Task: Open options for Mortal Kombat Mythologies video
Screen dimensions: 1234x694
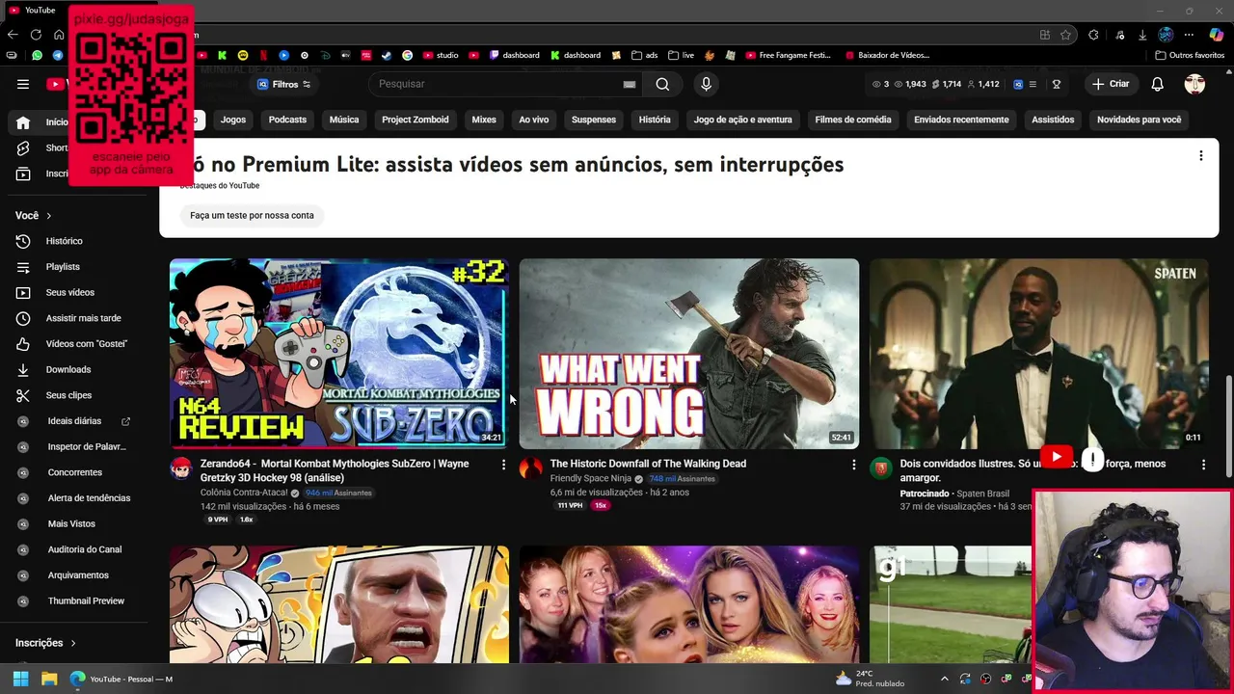Action: pos(503,465)
